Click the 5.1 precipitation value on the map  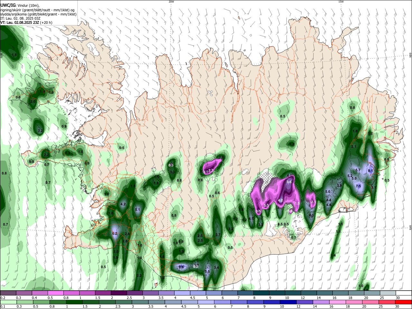(x=137, y=210)
